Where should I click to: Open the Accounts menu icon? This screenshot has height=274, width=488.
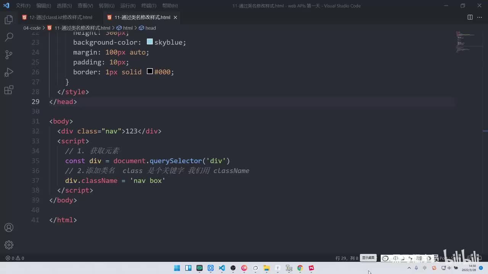(8, 228)
